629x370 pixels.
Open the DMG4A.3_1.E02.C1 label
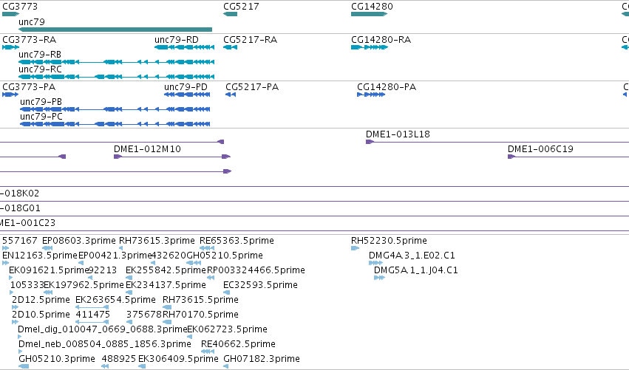[x=412, y=256]
